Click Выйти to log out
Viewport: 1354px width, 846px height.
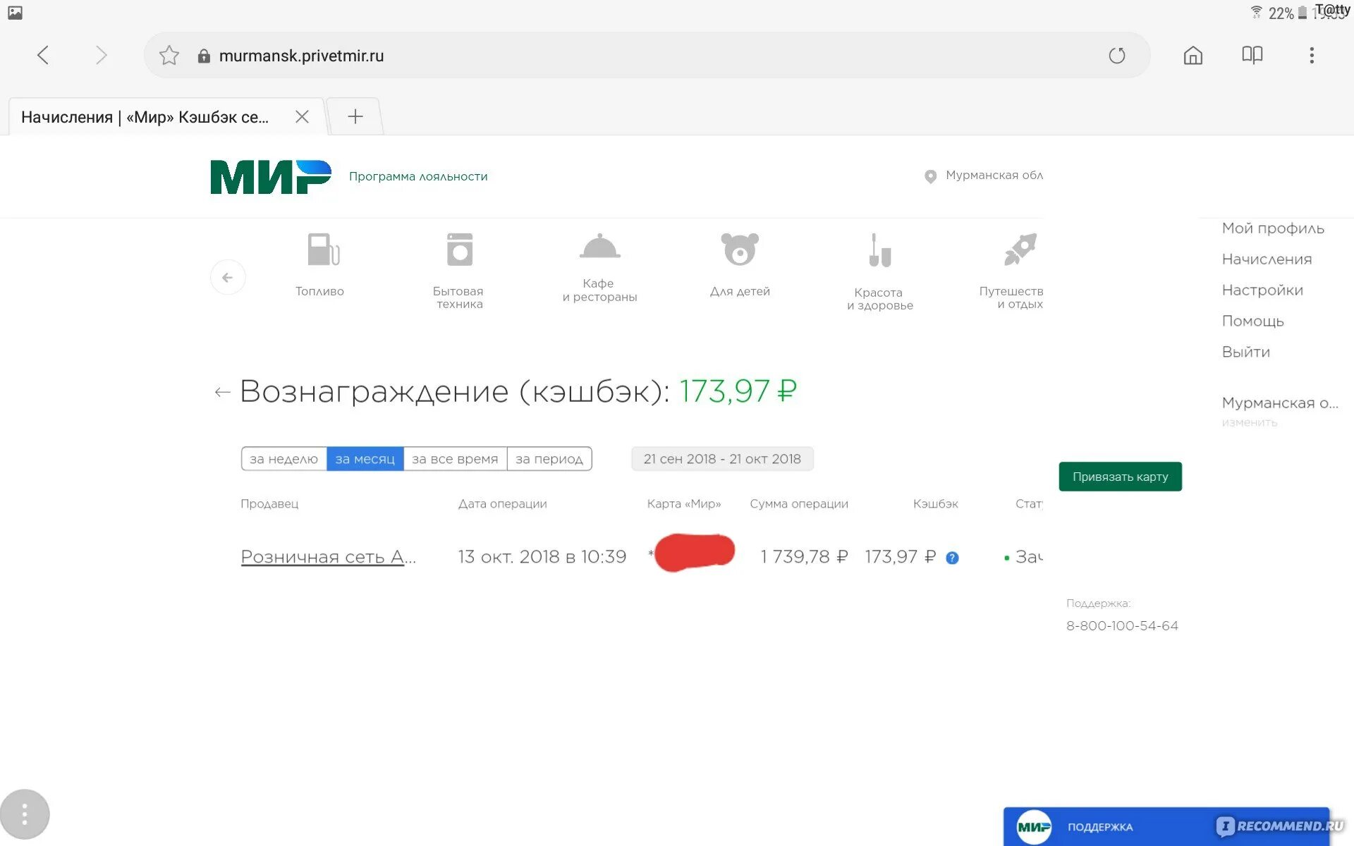[x=1245, y=352]
